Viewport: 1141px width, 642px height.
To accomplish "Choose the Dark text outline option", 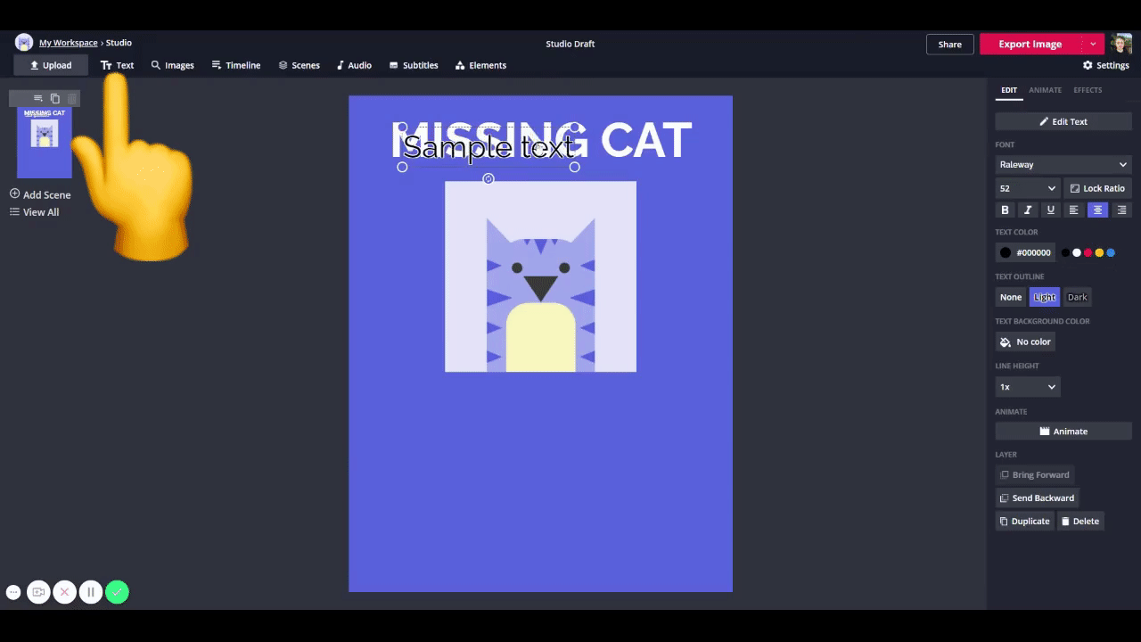I will (x=1077, y=297).
